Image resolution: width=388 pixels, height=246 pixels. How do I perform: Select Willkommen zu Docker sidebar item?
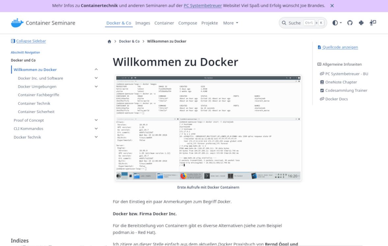pos(35,69)
